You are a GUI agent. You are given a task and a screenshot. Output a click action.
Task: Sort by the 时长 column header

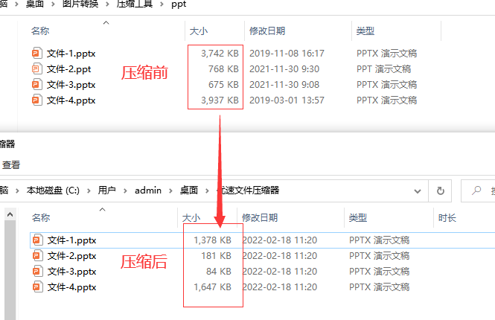447,218
